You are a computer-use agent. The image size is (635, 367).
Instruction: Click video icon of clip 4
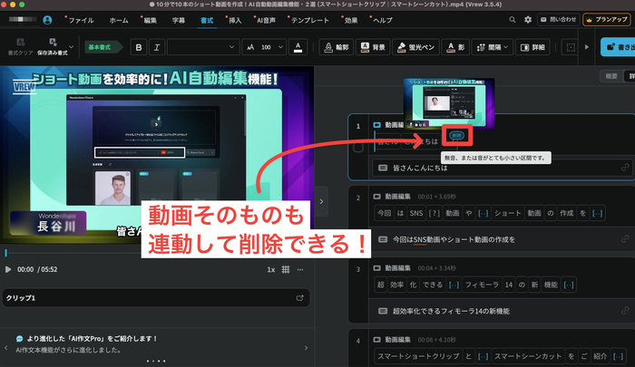click(376, 340)
